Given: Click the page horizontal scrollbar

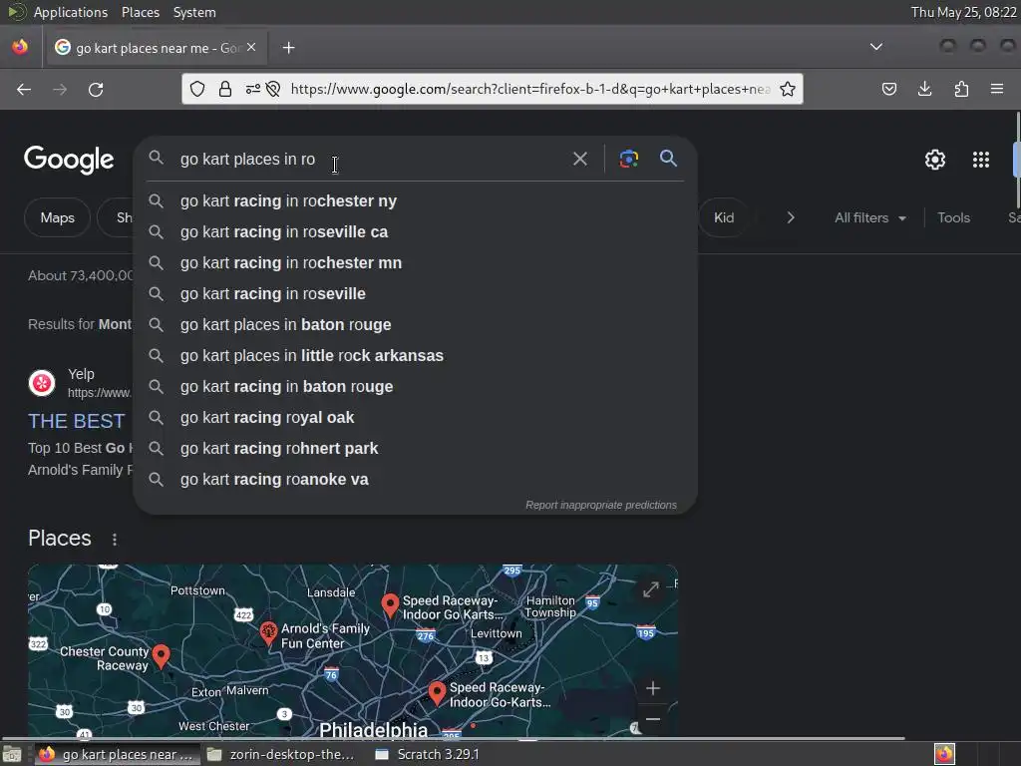Looking at the screenshot, I should 454,739.
